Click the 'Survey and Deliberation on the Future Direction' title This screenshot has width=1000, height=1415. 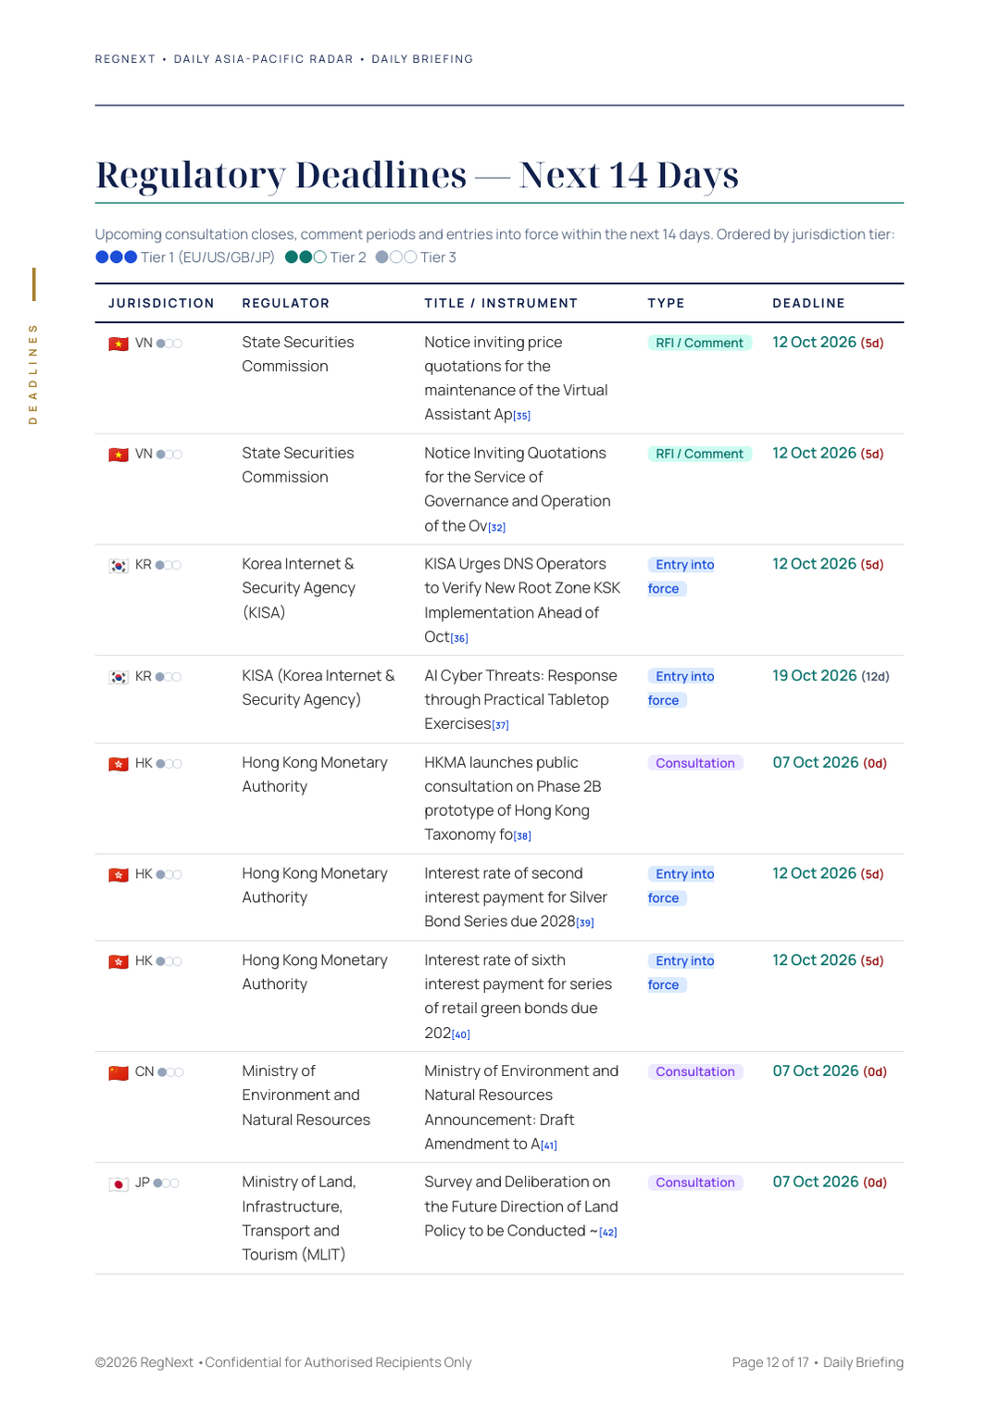click(521, 1207)
